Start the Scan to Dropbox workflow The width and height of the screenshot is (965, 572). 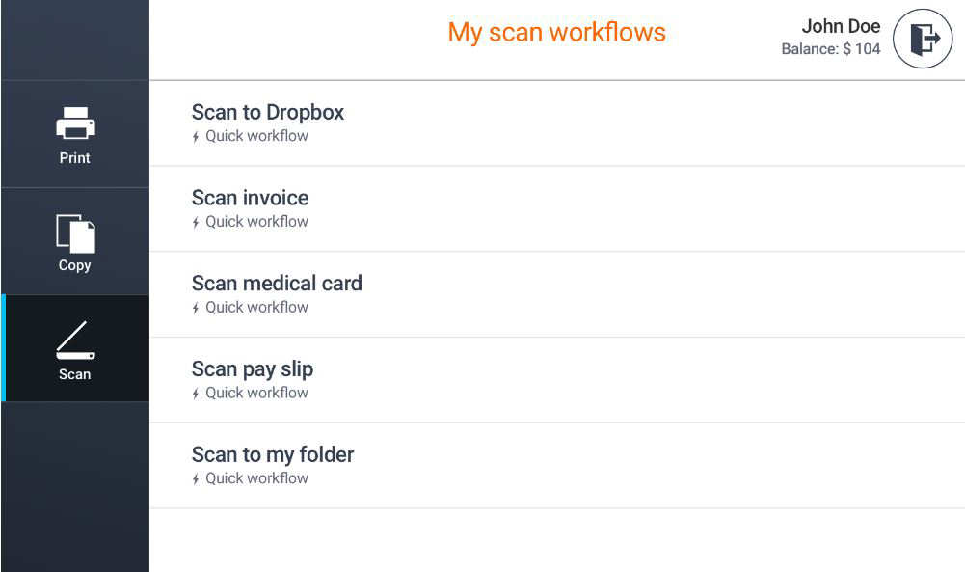tap(268, 113)
